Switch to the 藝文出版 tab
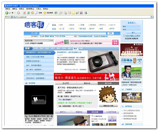158x130 pixels. (108, 83)
